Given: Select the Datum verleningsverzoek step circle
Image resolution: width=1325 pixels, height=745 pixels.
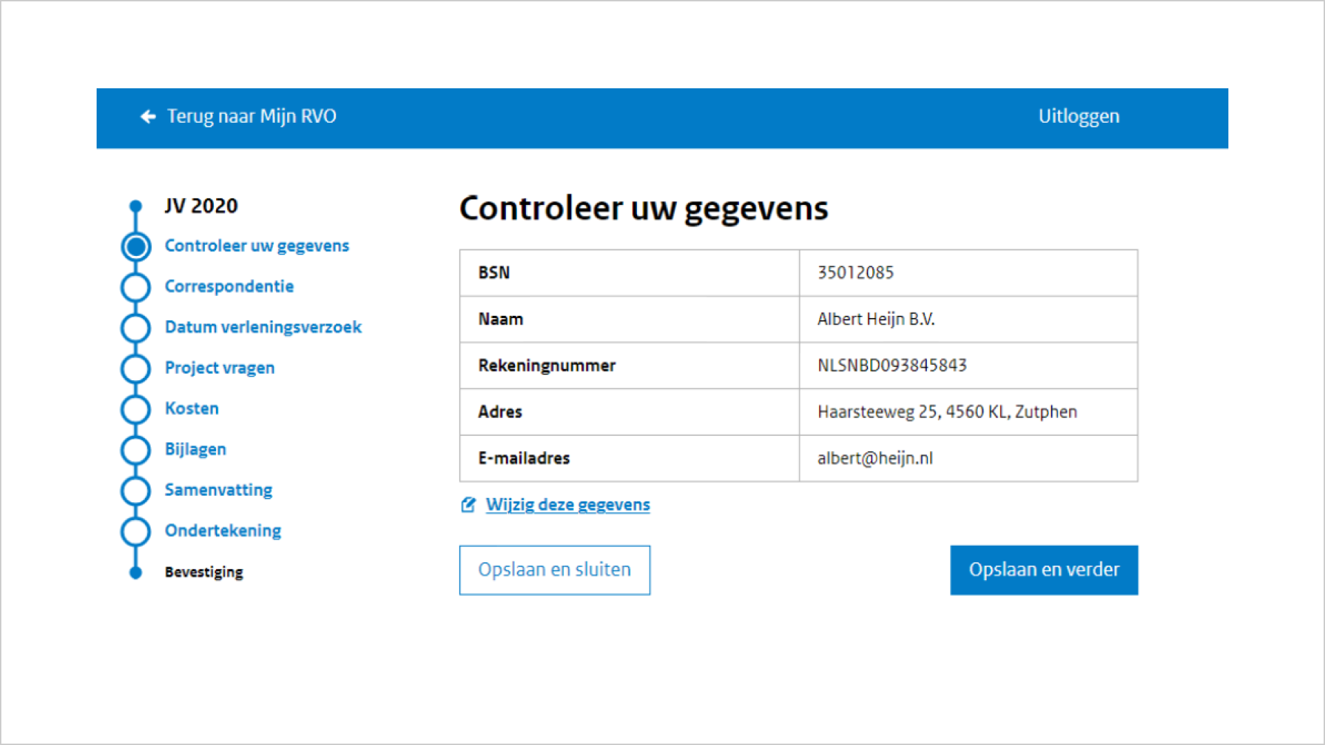Looking at the screenshot, I should (x=135, y=328).
